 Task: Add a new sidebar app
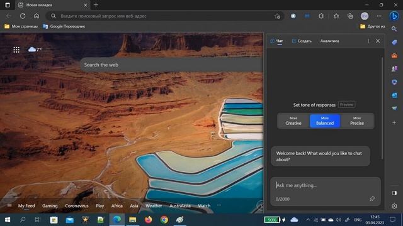(x=394, y=122)
